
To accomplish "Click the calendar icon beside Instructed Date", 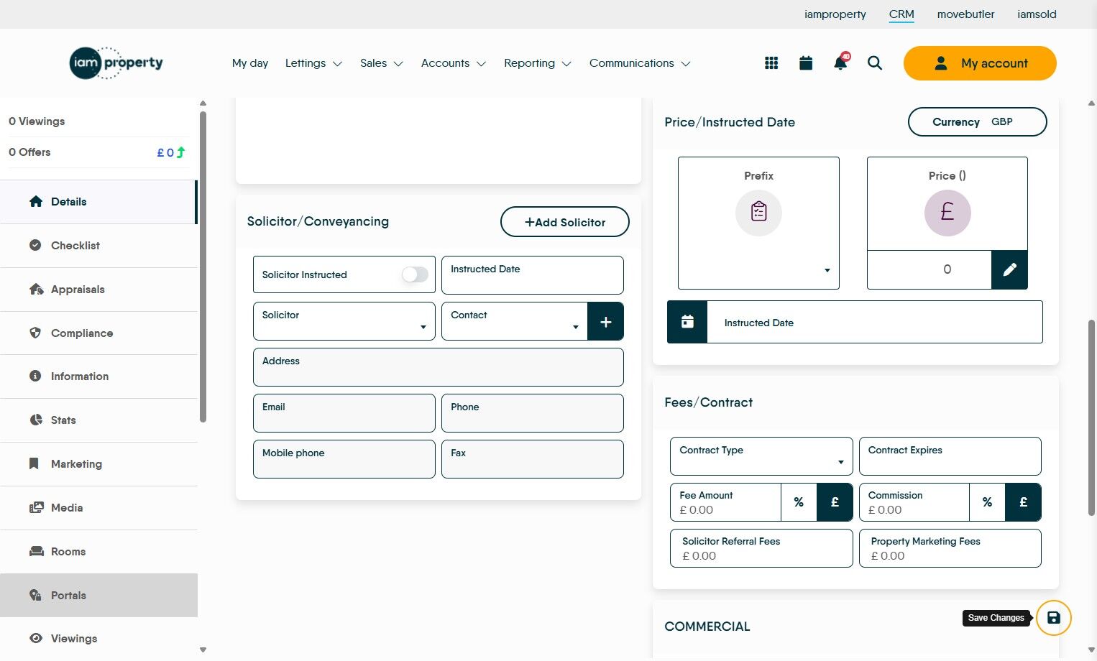I will click(687, 322).
